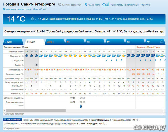Viewport: 168px width, 132px height.
Task: Collapse table via Свернуть таблицу
Action: click(x=14, y=114)
